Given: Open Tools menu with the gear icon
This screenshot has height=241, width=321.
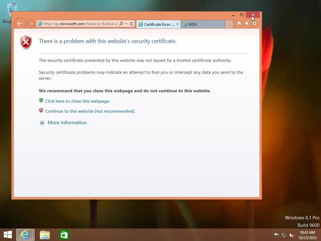Looking at the screenshot, I should [255, 23].
